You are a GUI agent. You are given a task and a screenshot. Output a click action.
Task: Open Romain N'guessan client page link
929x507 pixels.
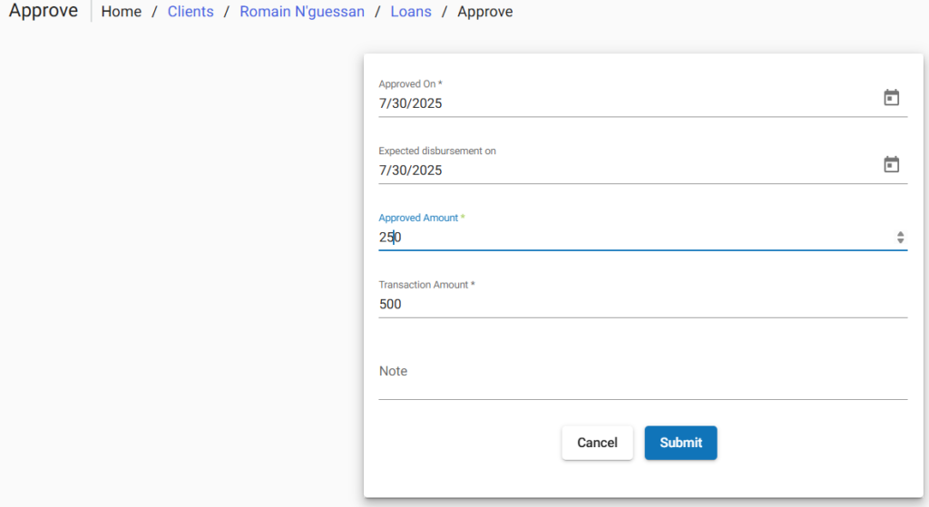(x=302, y=12)
